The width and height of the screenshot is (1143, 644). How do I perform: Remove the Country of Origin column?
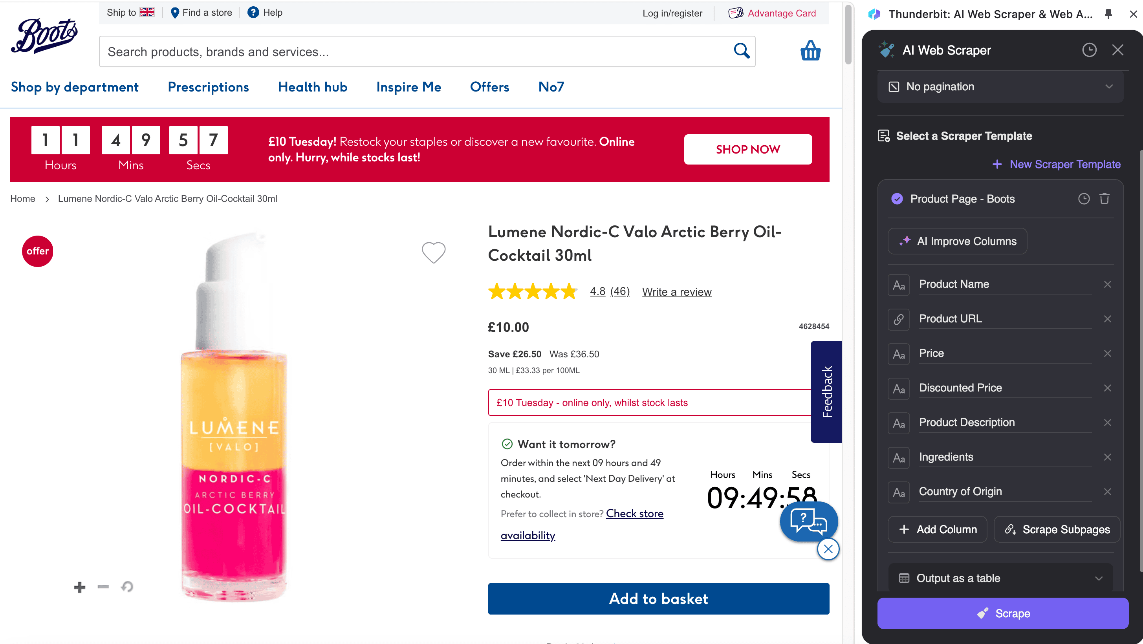click(1108, 492)
